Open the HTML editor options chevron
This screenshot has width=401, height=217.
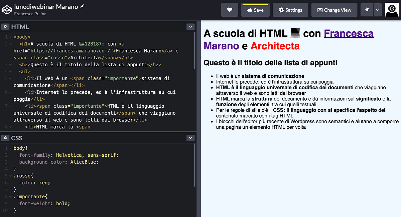coord(190,27)
